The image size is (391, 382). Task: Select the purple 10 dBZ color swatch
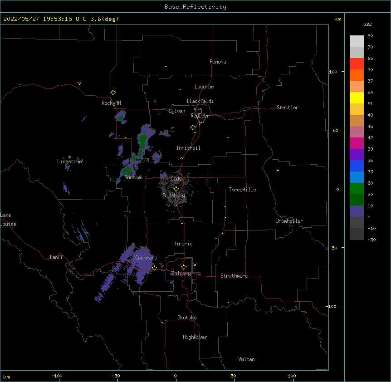point(357,211)
